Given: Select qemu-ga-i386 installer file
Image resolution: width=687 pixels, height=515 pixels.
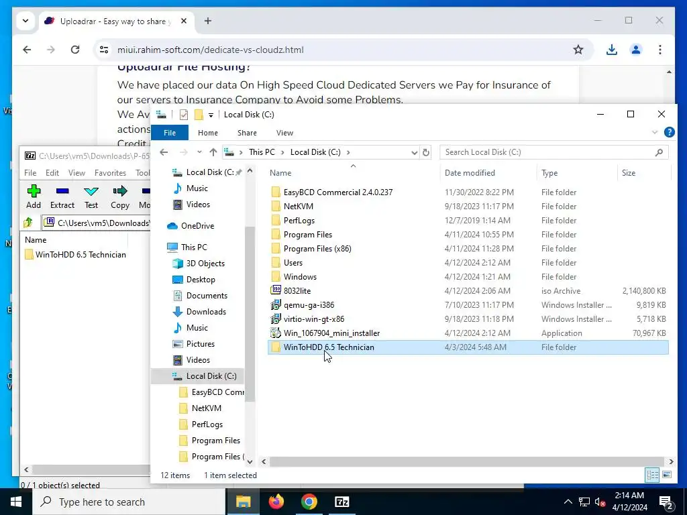Looking at the screenshot, I should (x=309, y=305).
